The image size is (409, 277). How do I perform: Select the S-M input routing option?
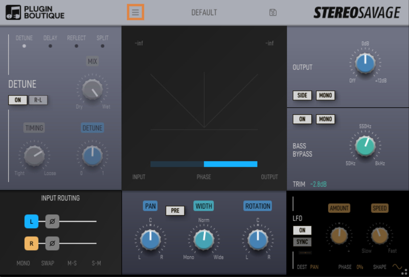pos(96,263)
